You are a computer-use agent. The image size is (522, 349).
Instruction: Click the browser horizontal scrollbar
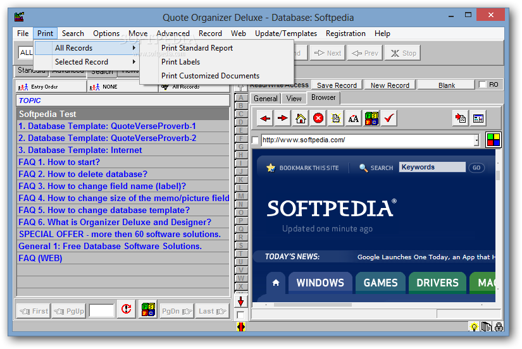click(x=313, y=304)
